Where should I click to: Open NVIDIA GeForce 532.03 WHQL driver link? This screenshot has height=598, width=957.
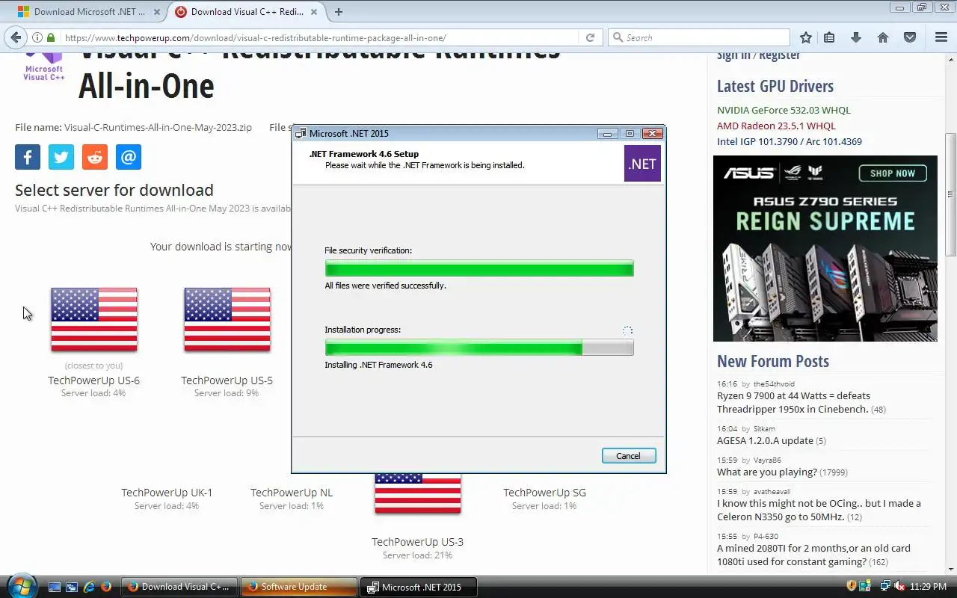pos(784,110)
